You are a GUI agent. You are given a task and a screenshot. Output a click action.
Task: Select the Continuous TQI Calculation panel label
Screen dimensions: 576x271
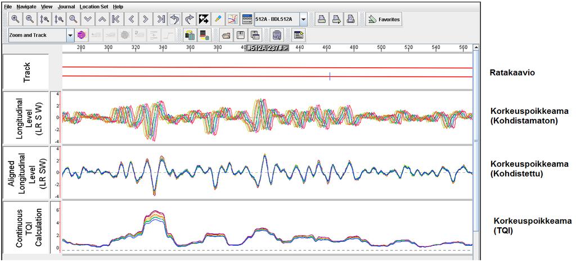pyautogui.click(x=26, y=227)
